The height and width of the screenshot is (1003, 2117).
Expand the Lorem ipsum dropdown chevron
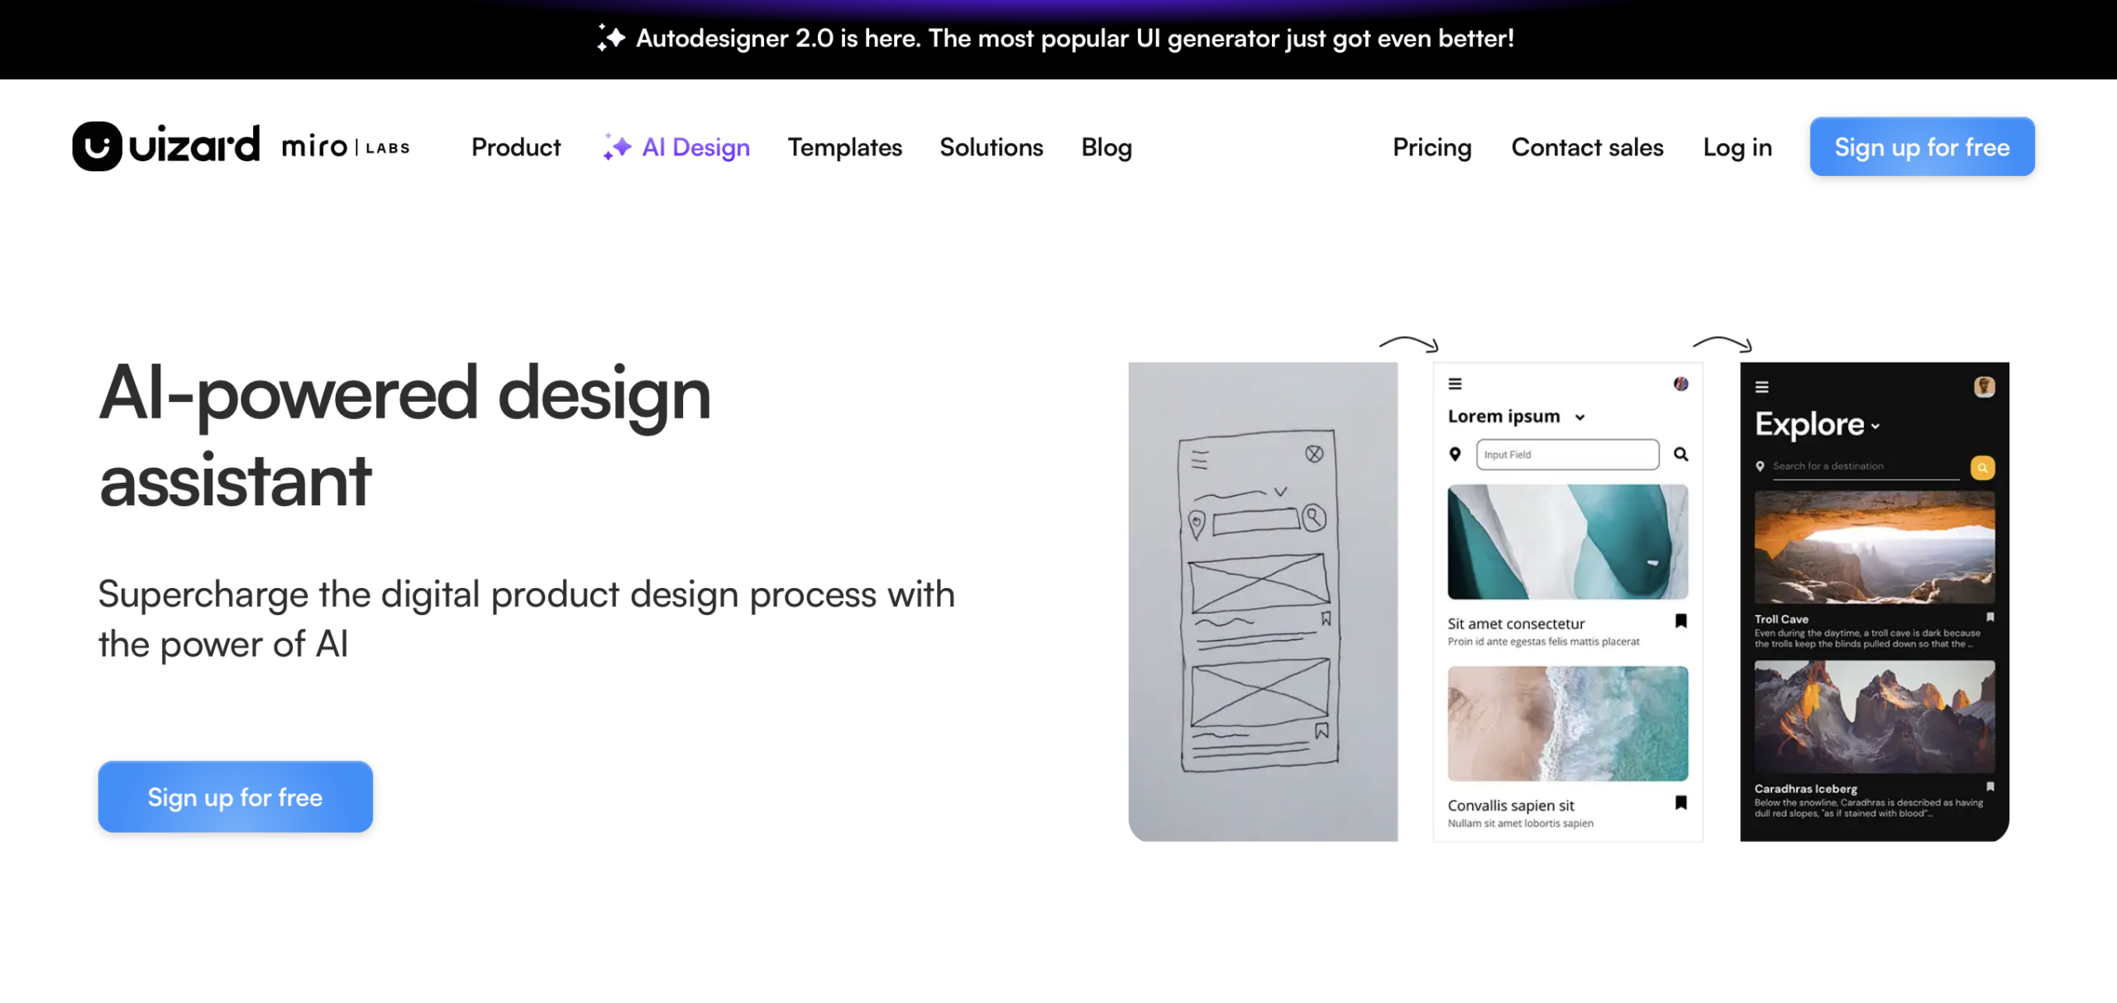[x=1580, y=418]
